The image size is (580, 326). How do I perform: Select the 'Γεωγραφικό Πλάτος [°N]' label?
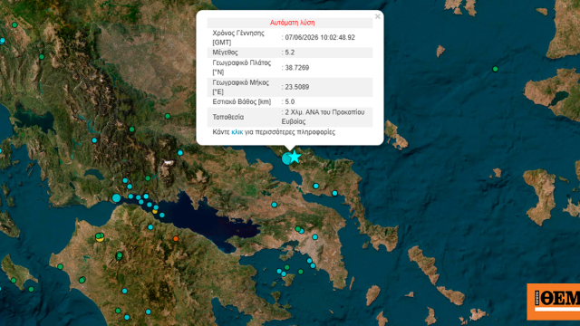pos(242,67)
